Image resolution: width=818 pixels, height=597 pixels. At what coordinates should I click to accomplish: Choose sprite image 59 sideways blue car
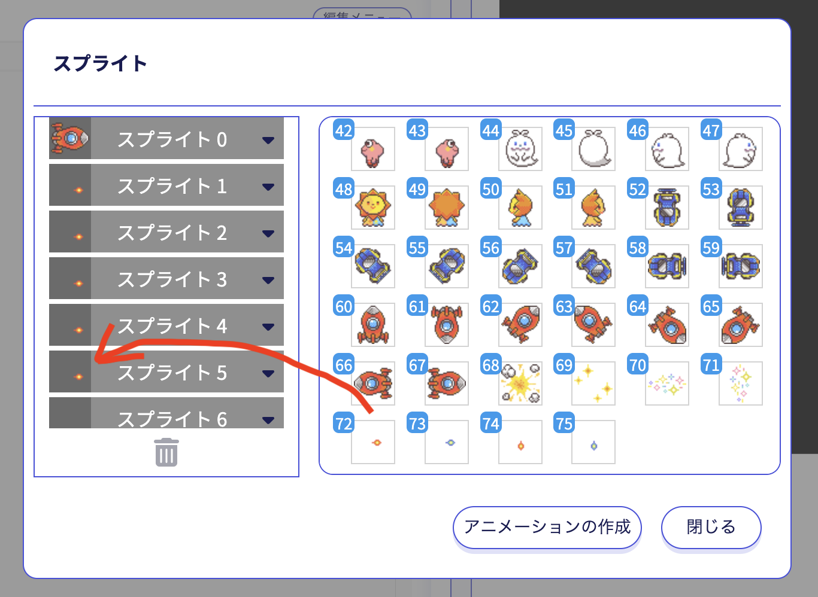pyautogui.click(x=741, y=266)
